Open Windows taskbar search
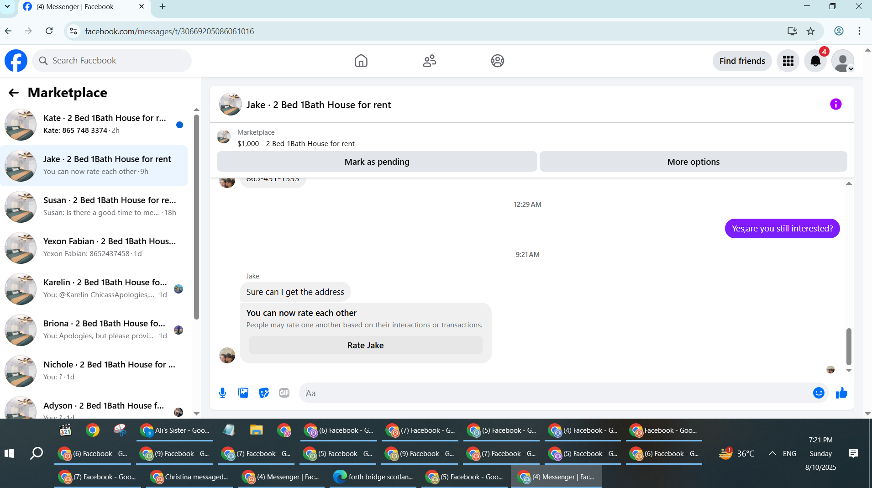Screen dimensions: 872x488 click(36, 453)
